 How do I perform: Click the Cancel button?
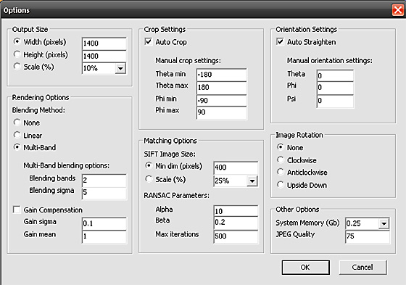pyautogui.click(x=362, y=268)
